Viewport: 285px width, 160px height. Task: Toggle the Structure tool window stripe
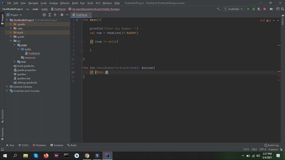2,116
